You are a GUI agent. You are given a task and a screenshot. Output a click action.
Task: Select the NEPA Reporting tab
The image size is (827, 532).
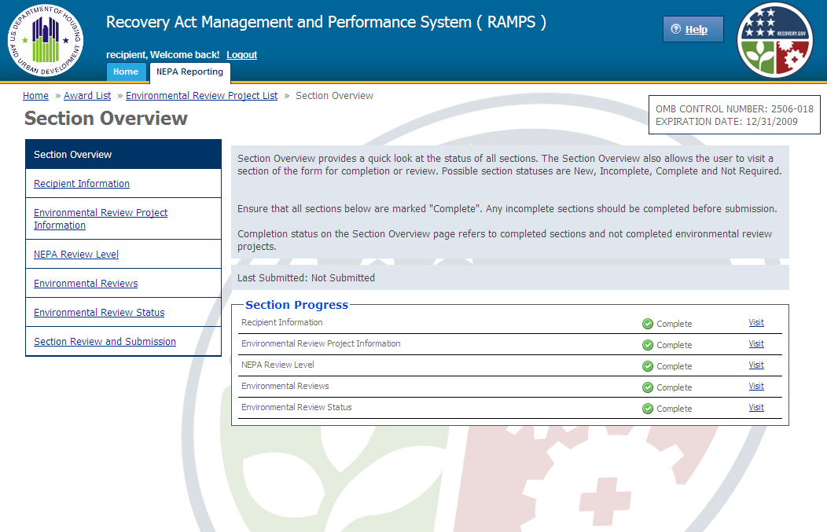[189, 72]
